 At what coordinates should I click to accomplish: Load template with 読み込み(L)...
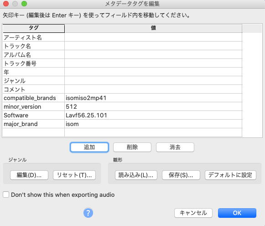pyautogui.click(x=136, y=175)
